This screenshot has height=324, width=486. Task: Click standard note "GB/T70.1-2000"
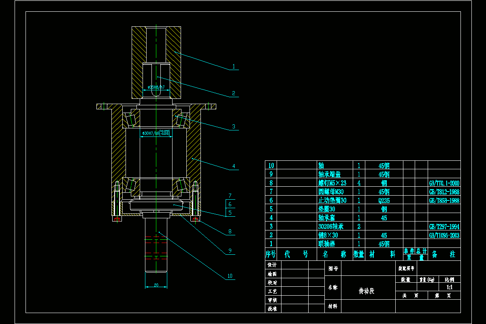(x=444, y=183)
